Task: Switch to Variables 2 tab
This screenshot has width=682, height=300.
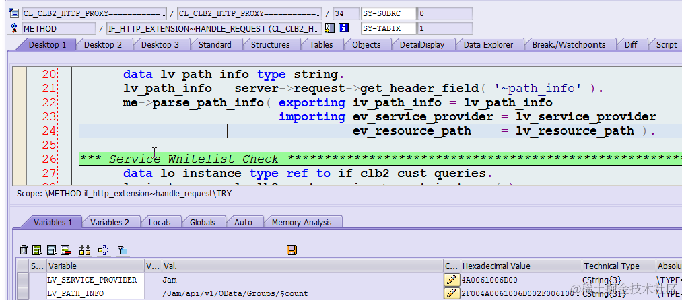Action: (110, 222)
